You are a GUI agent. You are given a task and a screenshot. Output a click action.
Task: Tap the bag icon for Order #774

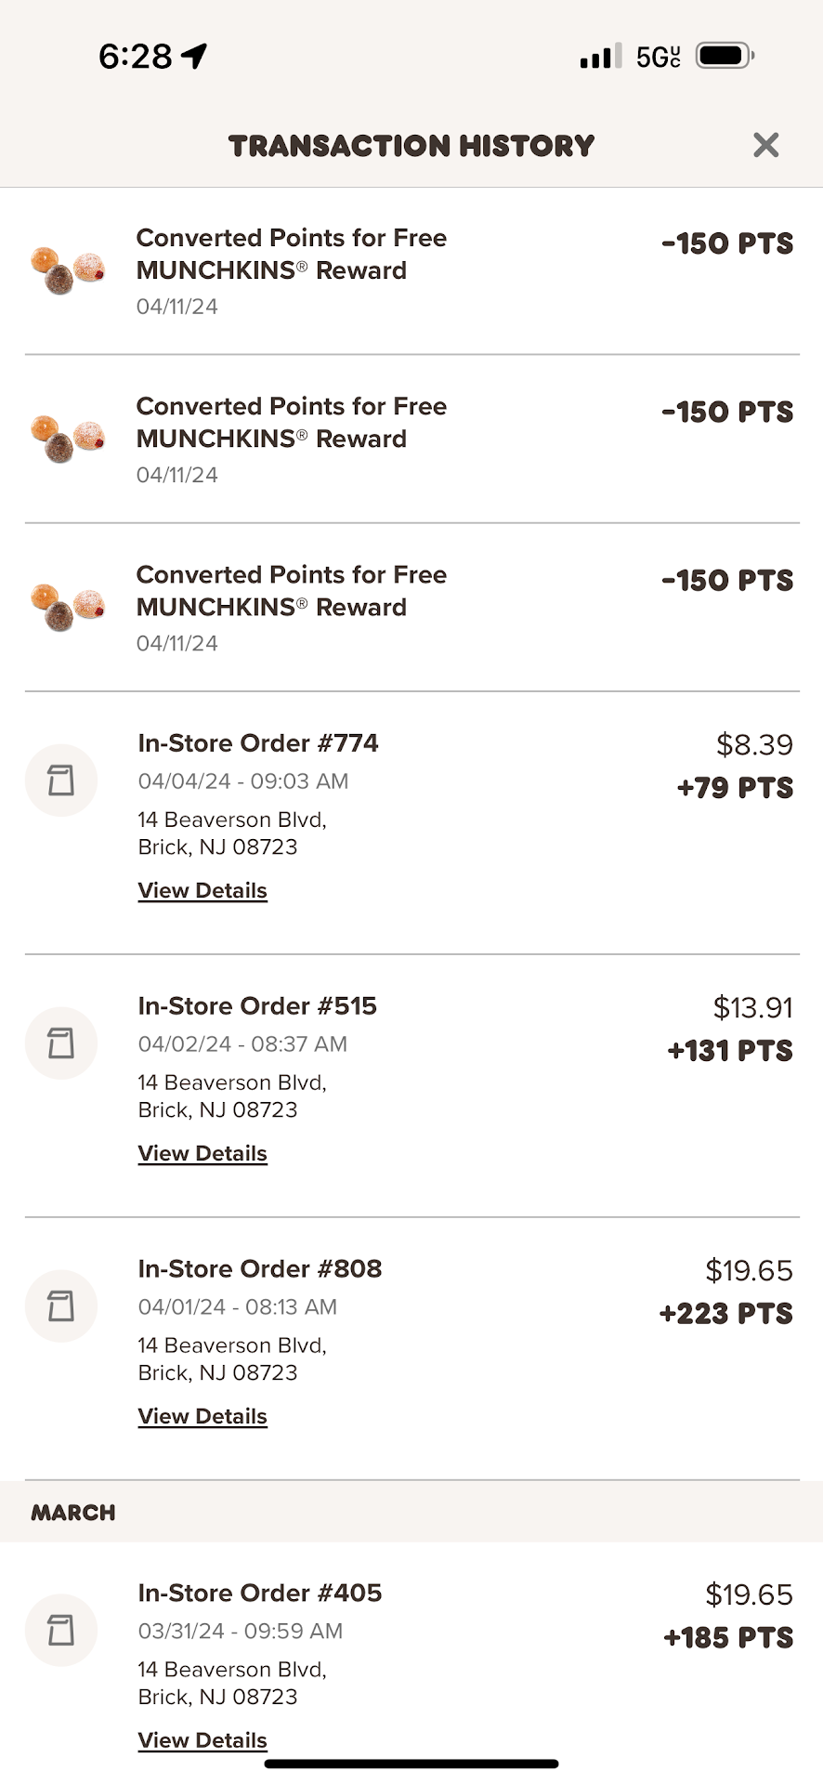pyautogui.click(x=61, y=780)
